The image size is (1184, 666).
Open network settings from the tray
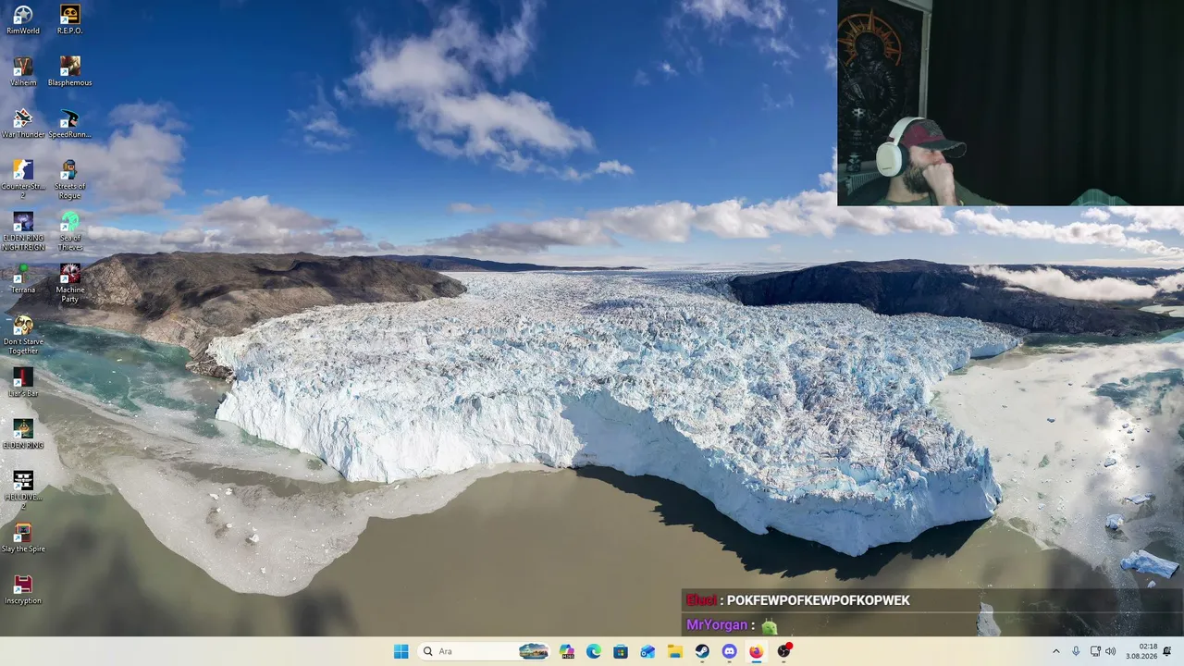coord(1095,651)
